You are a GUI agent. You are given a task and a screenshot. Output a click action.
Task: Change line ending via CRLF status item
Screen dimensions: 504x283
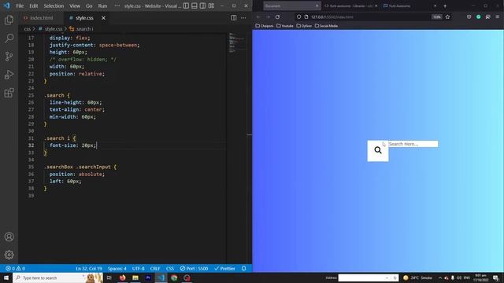coord(155,269)
